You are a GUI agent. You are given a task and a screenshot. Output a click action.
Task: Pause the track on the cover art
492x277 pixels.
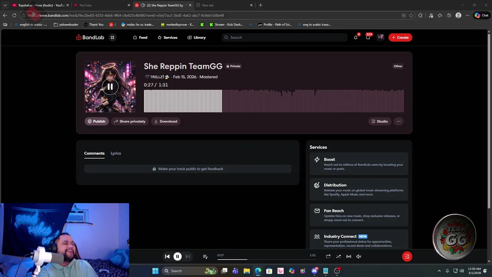coord(110,87)
